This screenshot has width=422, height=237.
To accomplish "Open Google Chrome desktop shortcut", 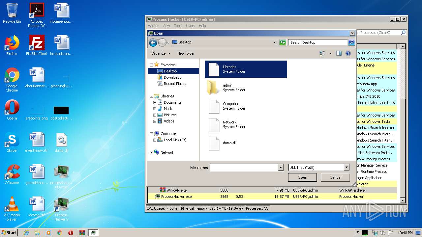I will pyautogui.click(x=12, y=80).
